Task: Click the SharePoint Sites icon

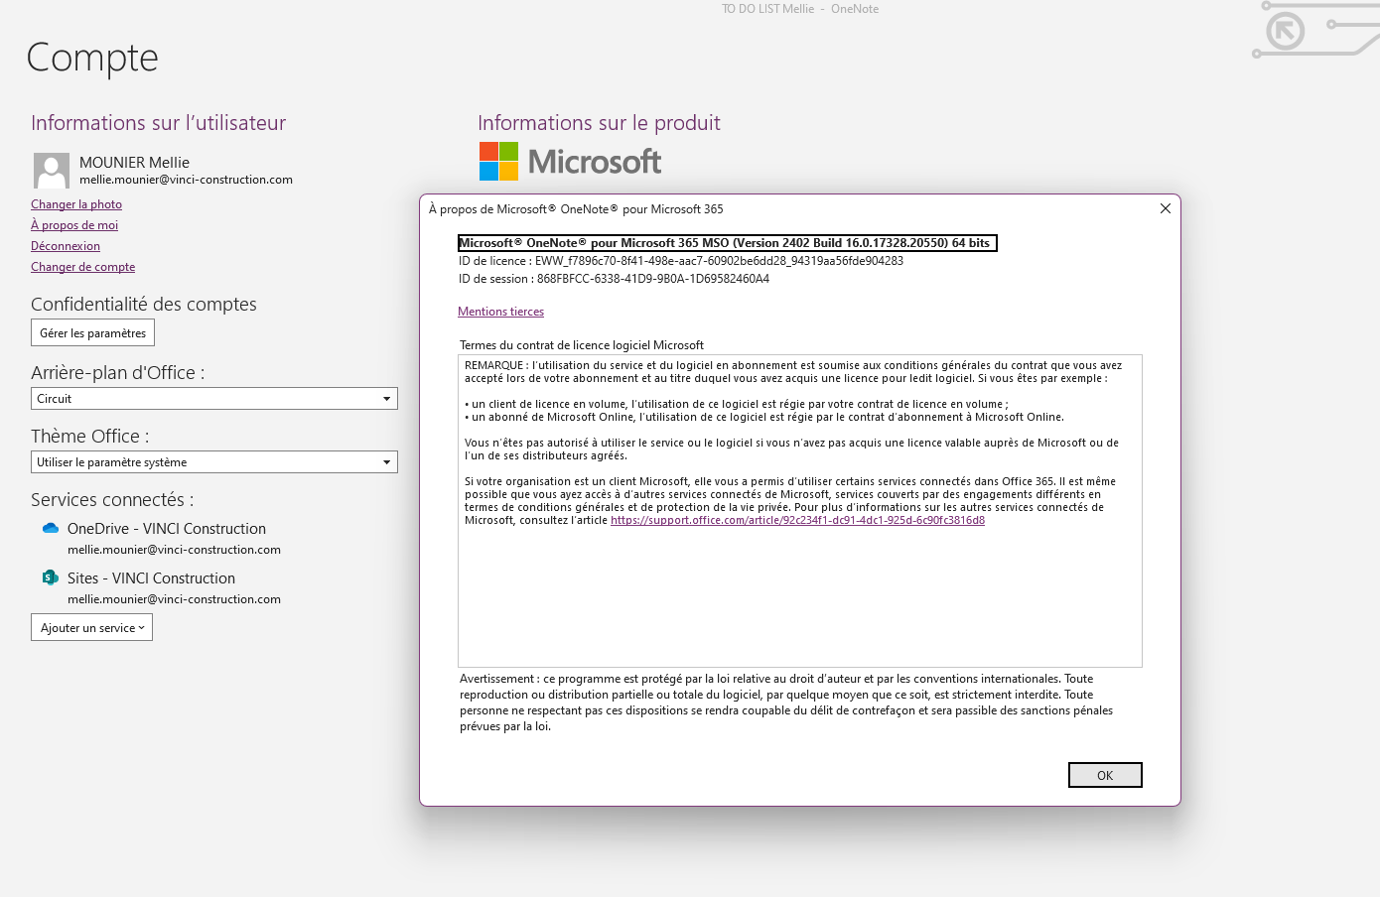Action: (51, 577)
